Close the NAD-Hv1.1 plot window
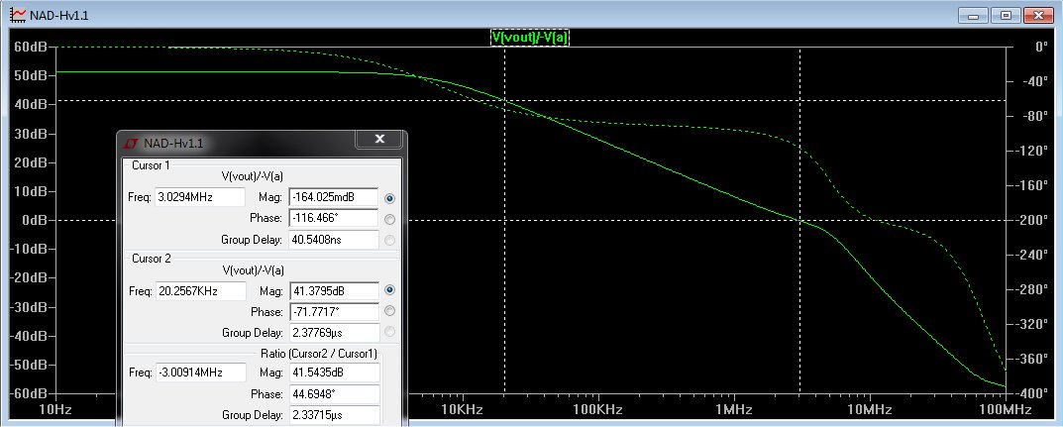 (1038, 15)
